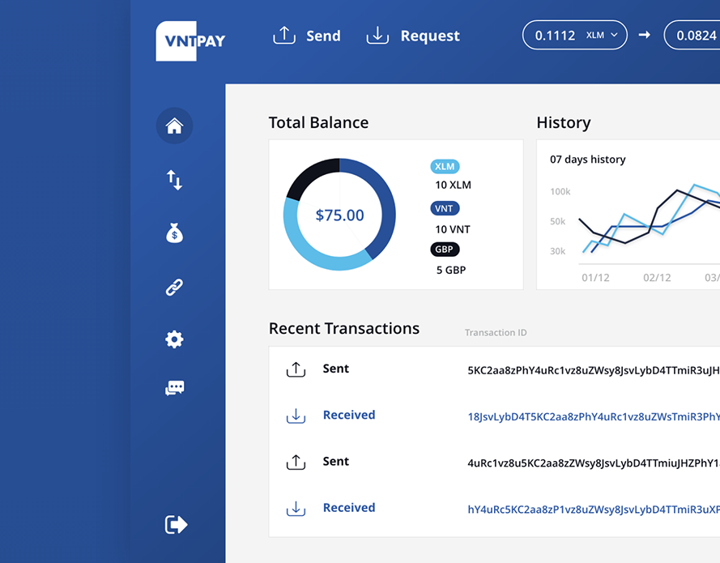
Task: Click the Send upload icon in header
Action: coord(284,36)
